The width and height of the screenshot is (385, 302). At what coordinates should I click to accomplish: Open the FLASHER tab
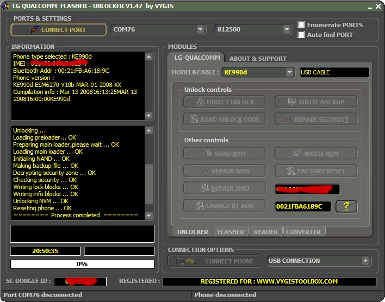pos(231,232)
